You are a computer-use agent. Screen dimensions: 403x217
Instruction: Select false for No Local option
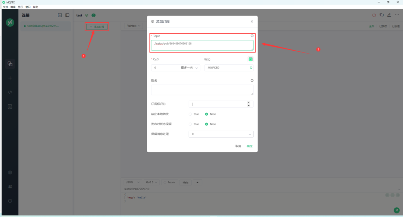210,114
